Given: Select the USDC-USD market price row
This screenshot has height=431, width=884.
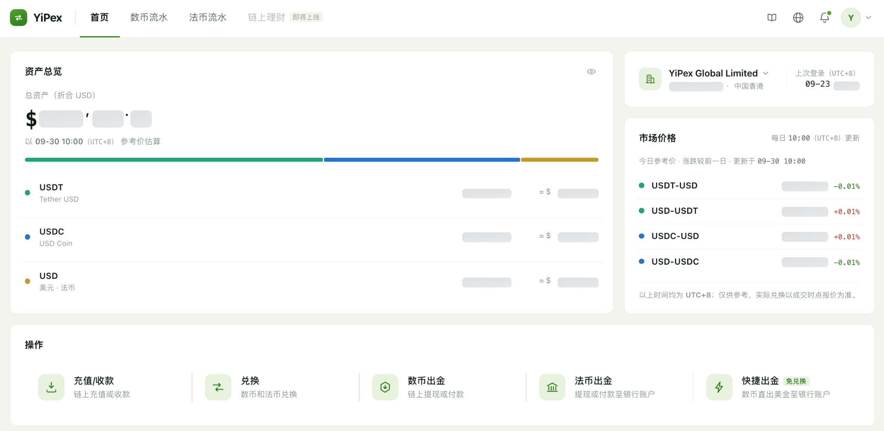Looking at the screenshot, I should [749, 237].
